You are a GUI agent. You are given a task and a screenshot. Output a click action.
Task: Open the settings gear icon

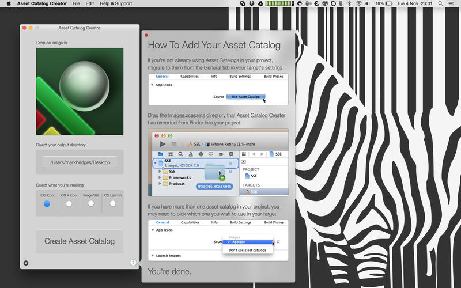coord(26,263)
